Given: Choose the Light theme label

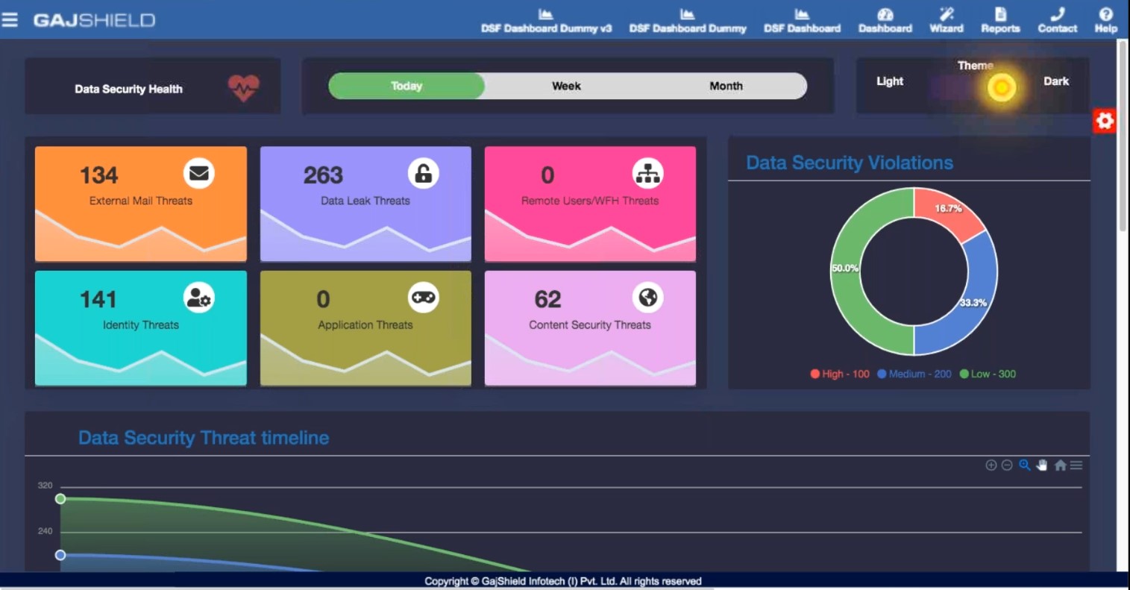Looking at the screenshot, I should [x=889, y=81].
